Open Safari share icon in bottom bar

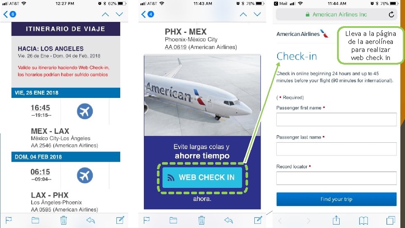[x=336, y=220]
